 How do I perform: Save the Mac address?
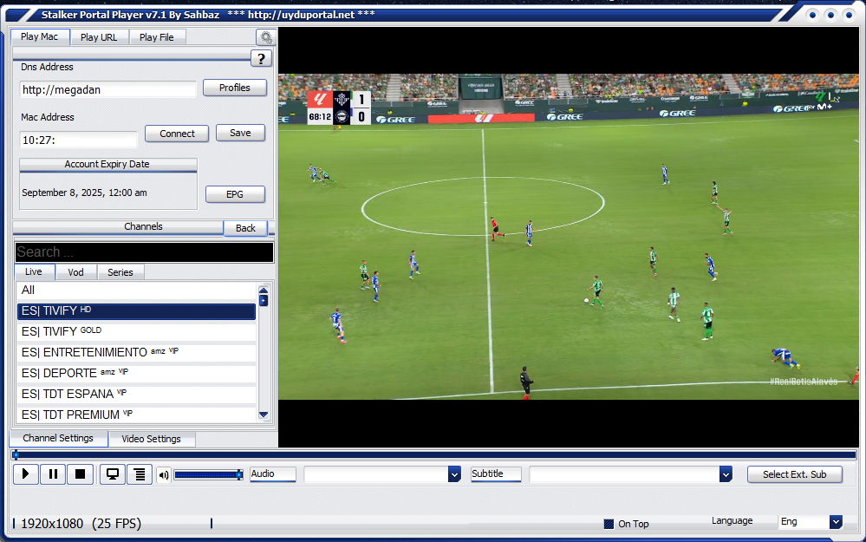tap(240, 134)
